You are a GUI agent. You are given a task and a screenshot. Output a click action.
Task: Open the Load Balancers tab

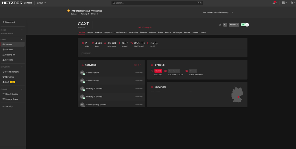(121, 32)
